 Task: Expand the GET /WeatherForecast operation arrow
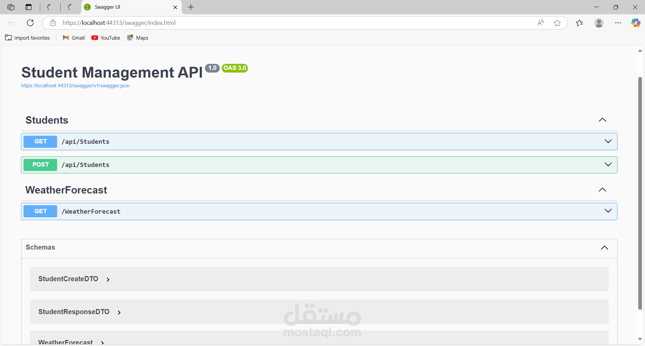point(608,211)
